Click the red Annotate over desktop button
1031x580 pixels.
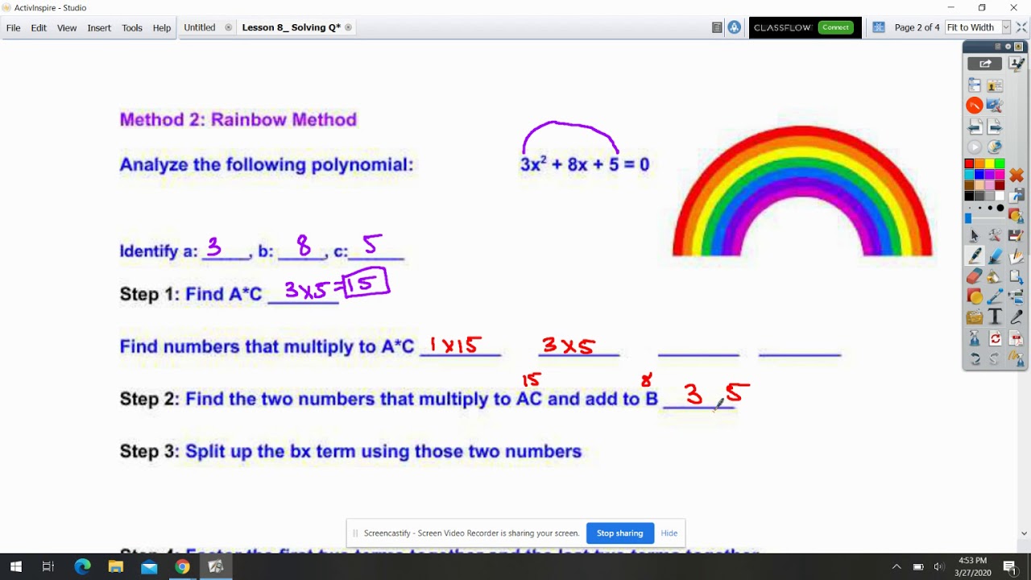pyautogui.click(x=975, y=105)
